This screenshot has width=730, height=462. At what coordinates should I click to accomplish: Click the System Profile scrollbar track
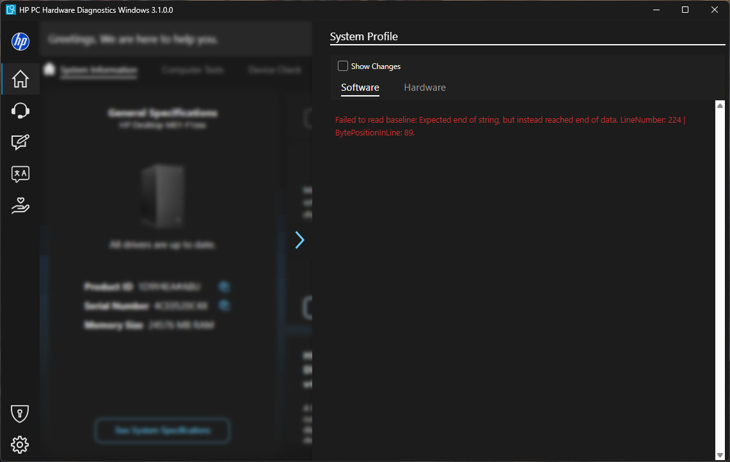[x=720, y=281]
